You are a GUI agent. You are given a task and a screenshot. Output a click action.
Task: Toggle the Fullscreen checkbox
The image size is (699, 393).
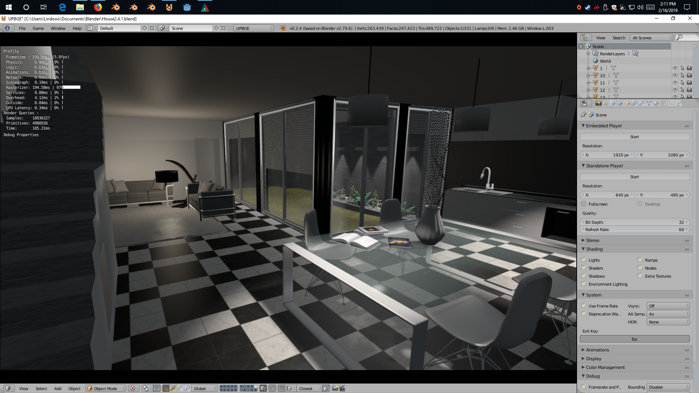click(x=584, y=204)
